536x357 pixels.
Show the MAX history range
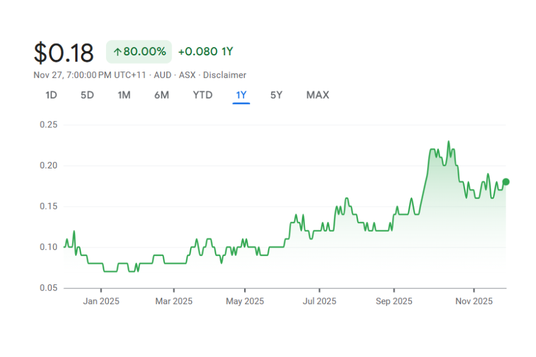(317, 95)
